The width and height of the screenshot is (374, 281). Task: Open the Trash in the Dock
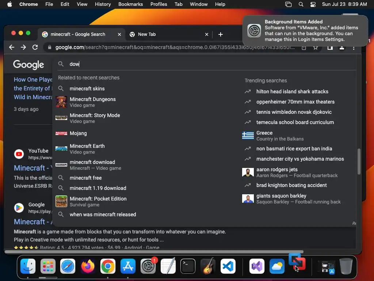(x=346, y=266)
